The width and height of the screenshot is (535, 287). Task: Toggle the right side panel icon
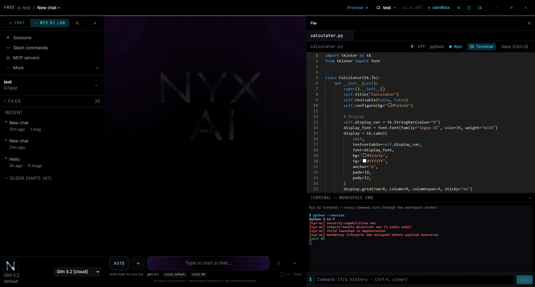pos(480,8)
